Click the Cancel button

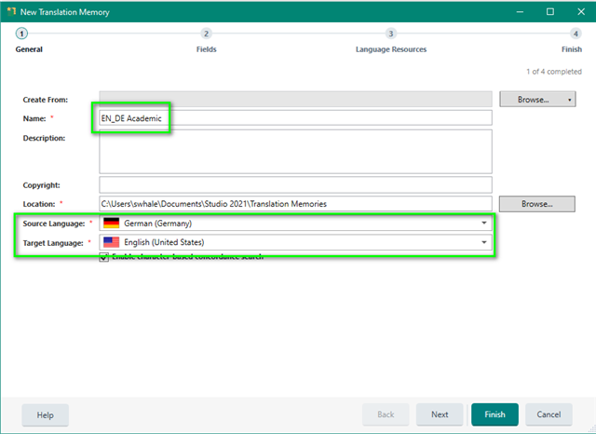(549, 414)
